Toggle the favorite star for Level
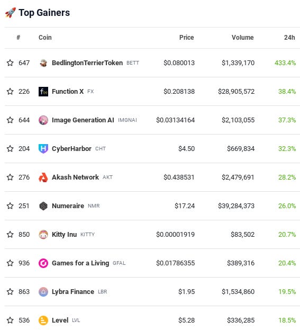This screenshot has width=300, height=330. tap(10, 320)
